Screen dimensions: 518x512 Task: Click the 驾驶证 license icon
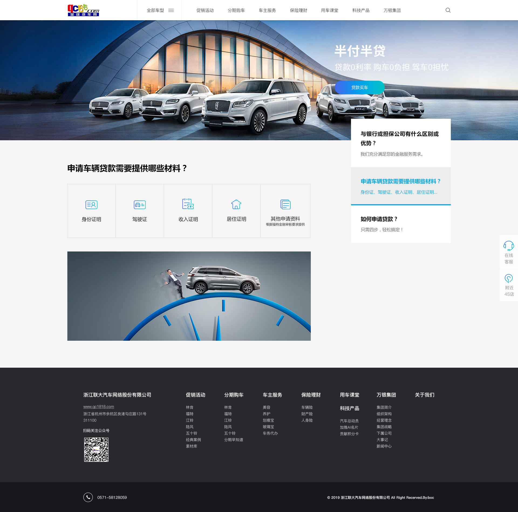[x=140, y=205]
